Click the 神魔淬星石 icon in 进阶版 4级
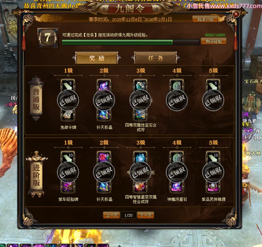Viewport: 262px width, 247px height. [x=177, y=187]
